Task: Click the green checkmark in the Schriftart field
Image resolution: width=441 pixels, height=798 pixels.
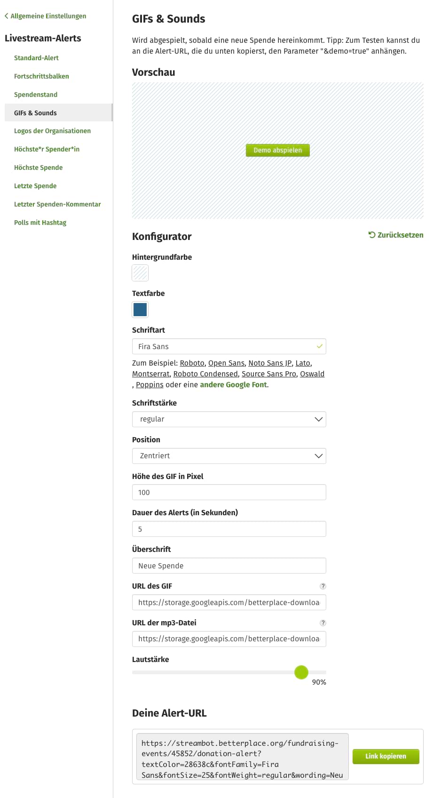Action: 319,346
